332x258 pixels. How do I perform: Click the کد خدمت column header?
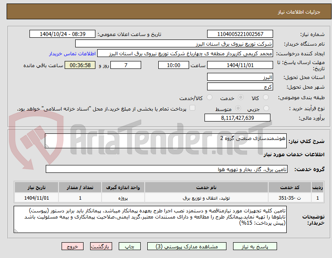(290, 187)
